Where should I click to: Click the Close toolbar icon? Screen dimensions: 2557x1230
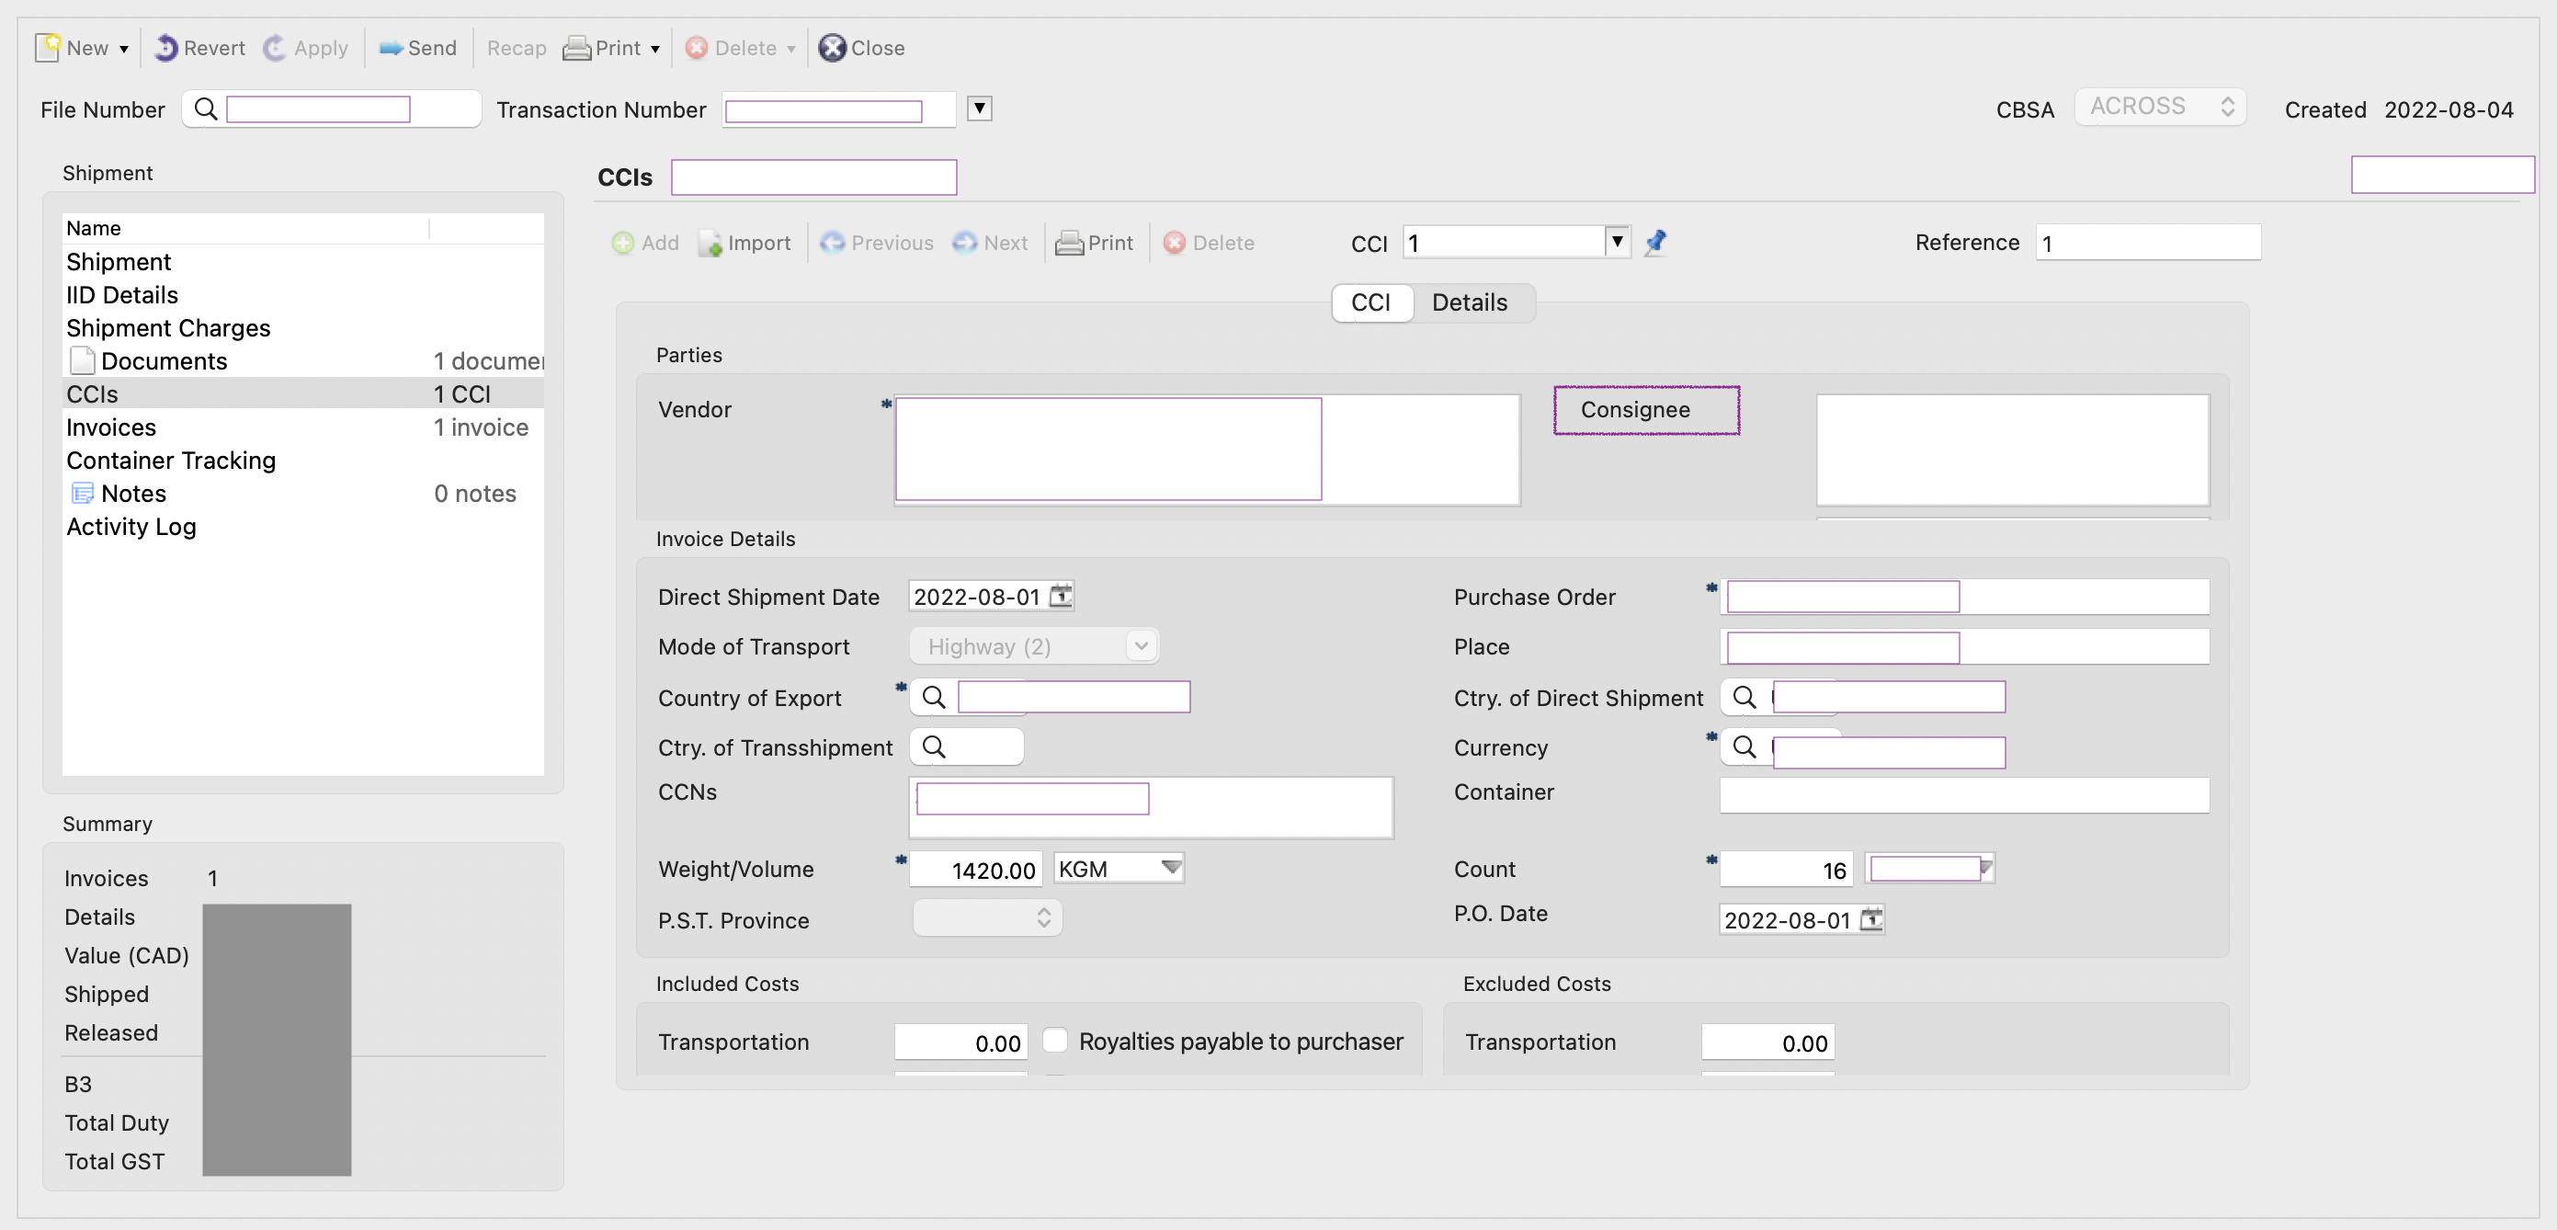[832, 48]
